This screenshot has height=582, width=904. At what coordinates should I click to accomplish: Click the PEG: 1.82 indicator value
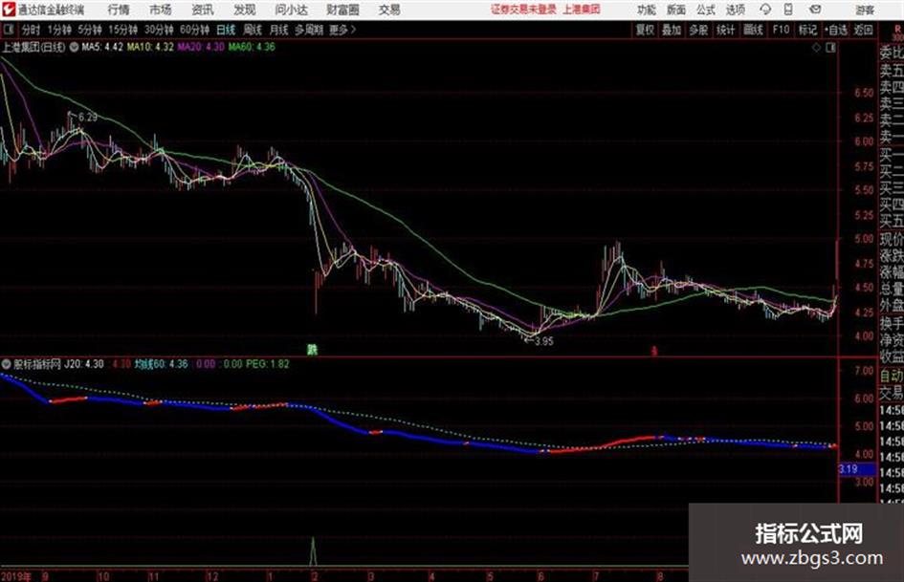tap(268, 364)
